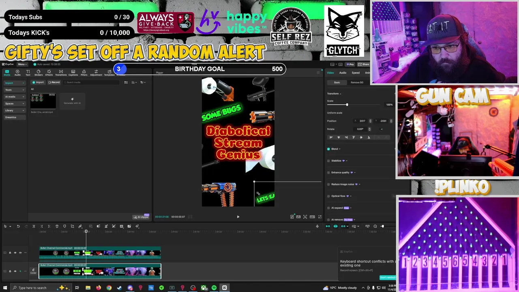Click the microphone record voiceover icon
Viewport: 519px width, 292px height.
(x=317, y=226)
